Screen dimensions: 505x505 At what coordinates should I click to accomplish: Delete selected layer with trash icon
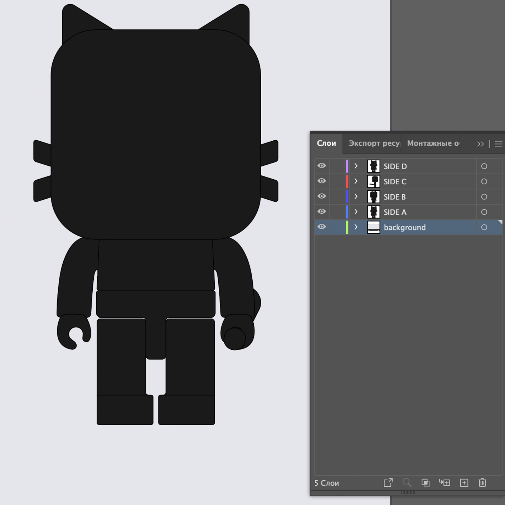coord(482,482)
